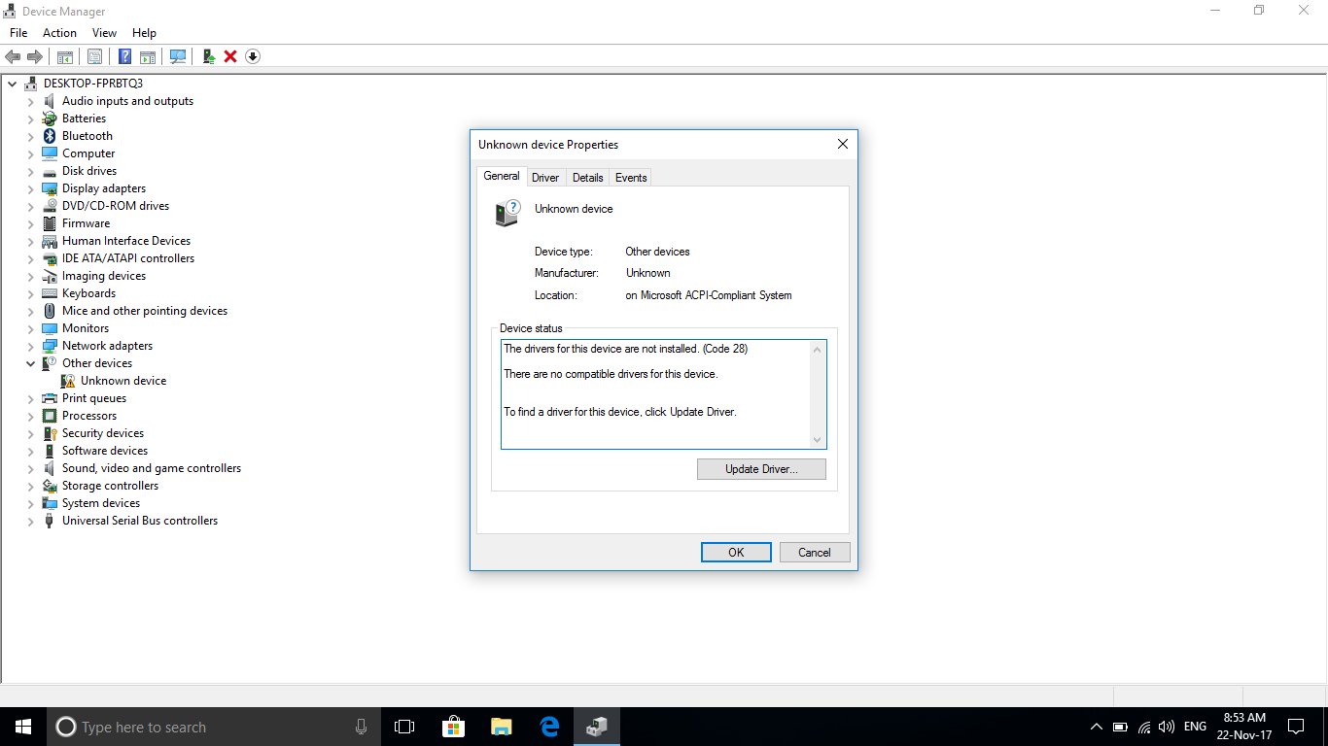Click the Disable device down-arrow icon

pos(253,56)
